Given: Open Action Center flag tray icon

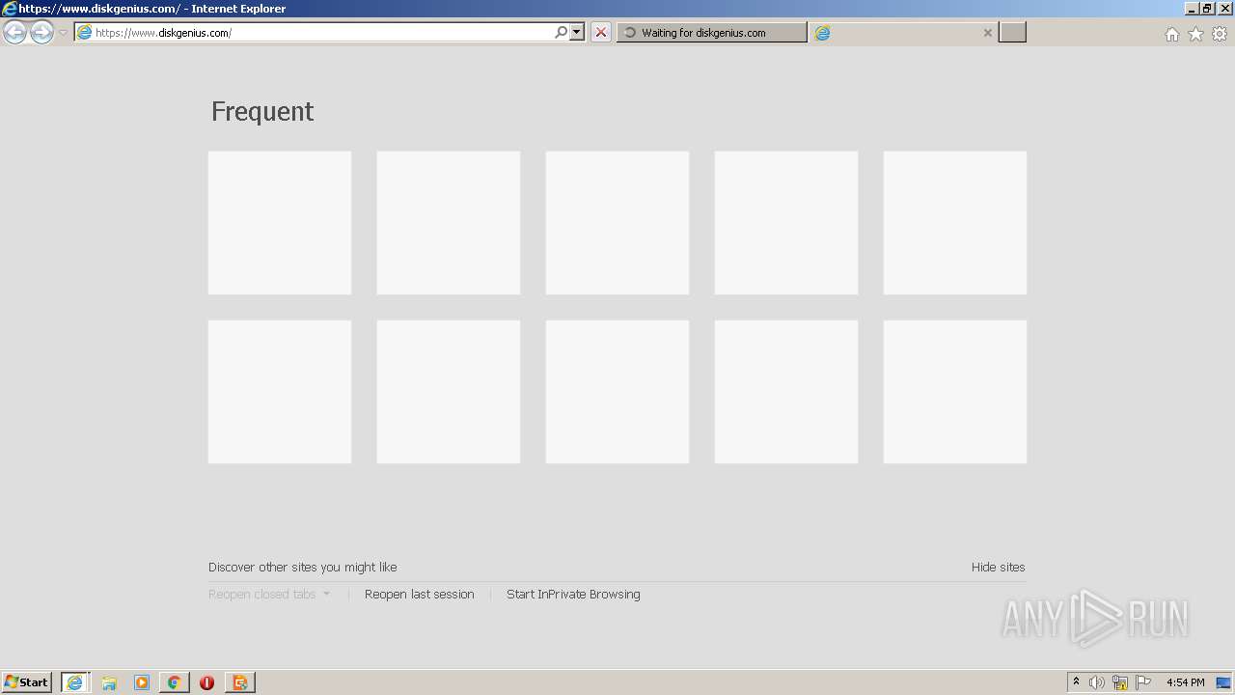Looking at the screenshot, I should (x=1143, y=682).
